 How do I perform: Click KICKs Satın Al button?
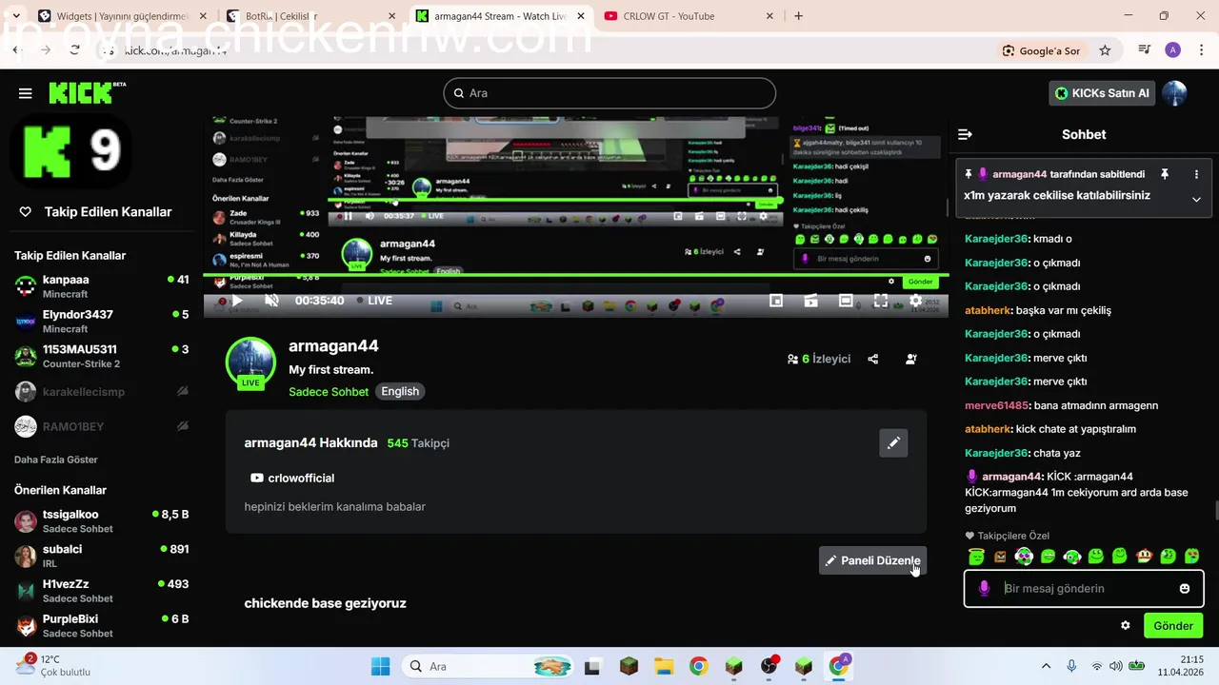1102,93
